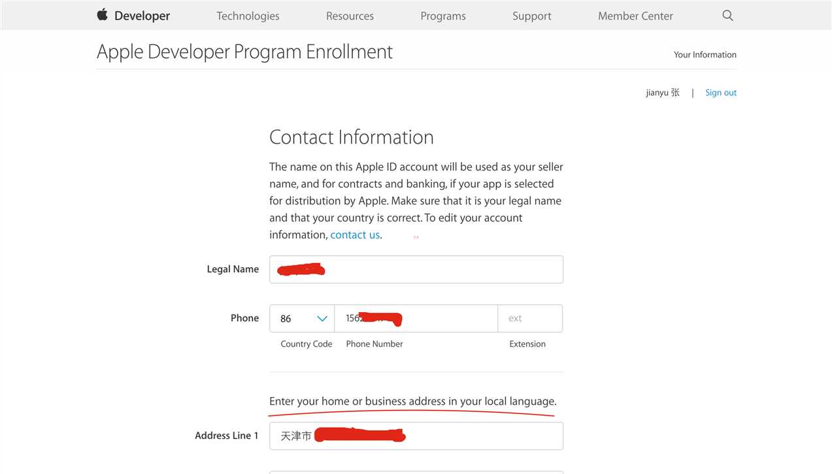Viewport: 832px width, 474px height.
Task: Click the Your Information step label
Action: [705, 55]
